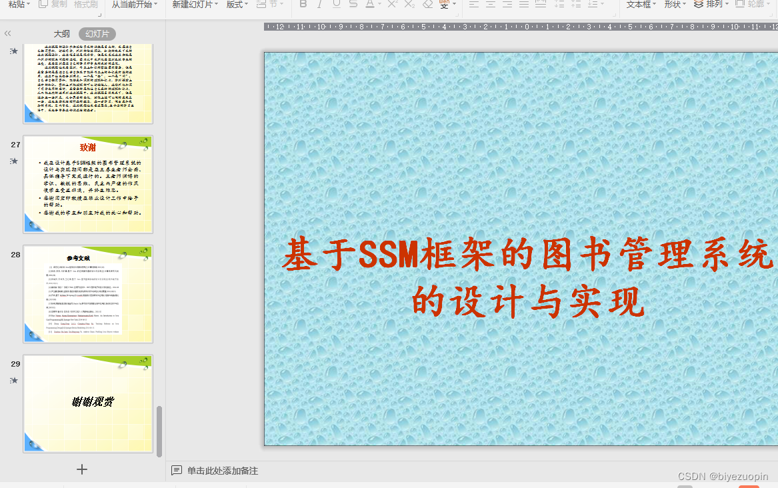Add a new slide with plus icon
This screenshot has width=778, height=488.
[x=82, y=469]
